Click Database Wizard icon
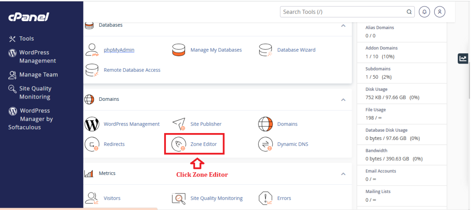The image size is (472, 210). pyautogui.click(x=265, y=50)
